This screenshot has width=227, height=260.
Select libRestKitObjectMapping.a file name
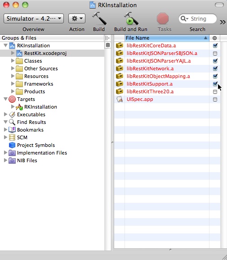158,76
